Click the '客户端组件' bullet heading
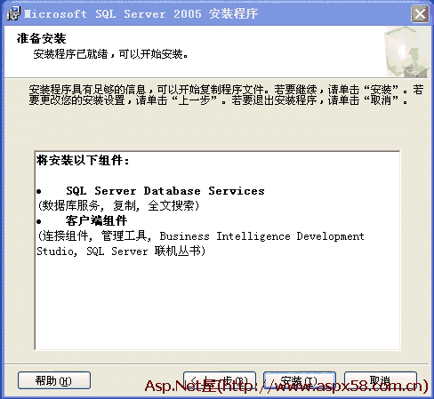 pyautogui.click(x=96, y=220)
